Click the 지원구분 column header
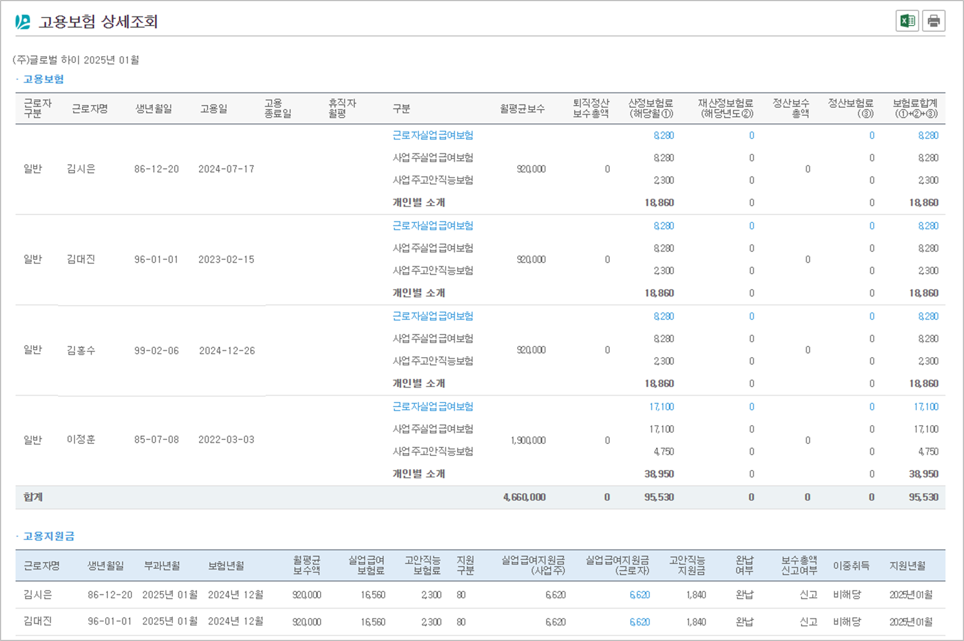Image resolution: width=964 pixels, height=641 pixels. pos(466,565)
